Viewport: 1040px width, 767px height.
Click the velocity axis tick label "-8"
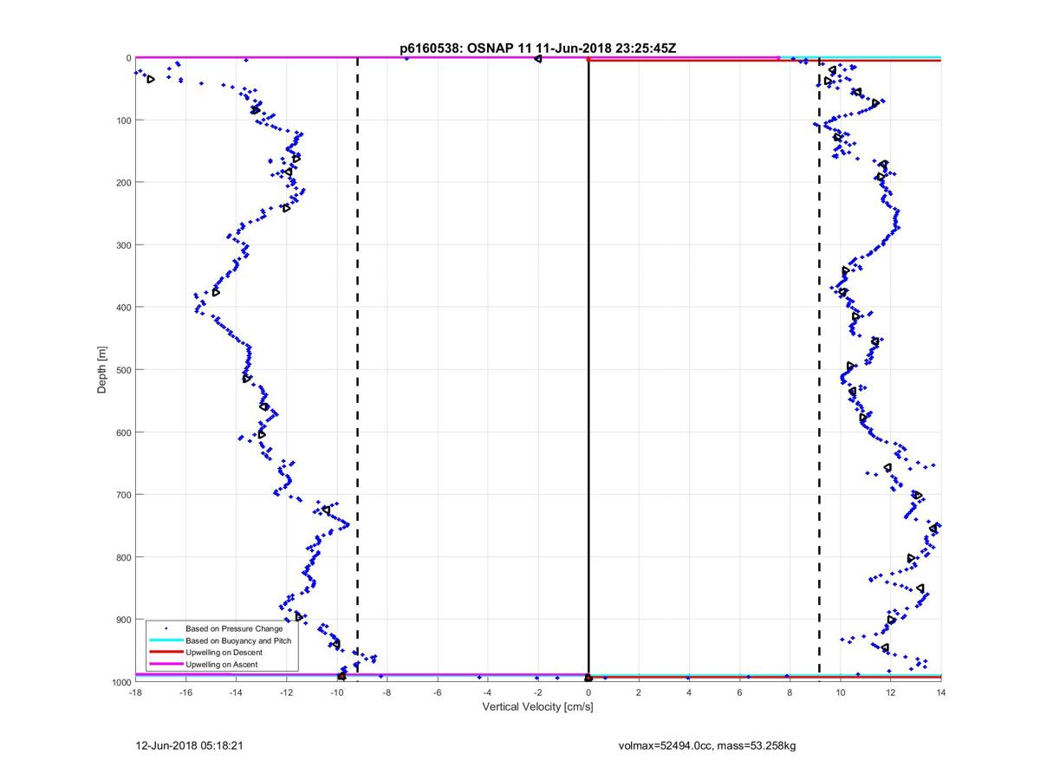pyautogui.click(x=387, y=692)
